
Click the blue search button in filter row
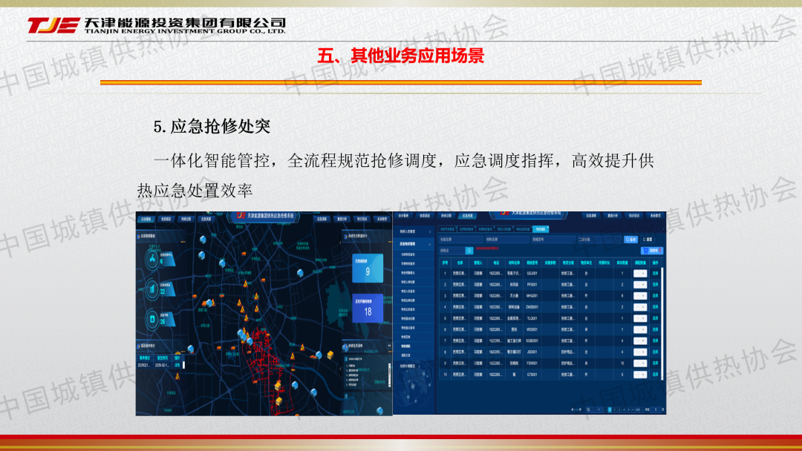tap(630, 240)
